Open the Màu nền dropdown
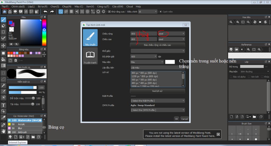 click(x=147, y=62)
